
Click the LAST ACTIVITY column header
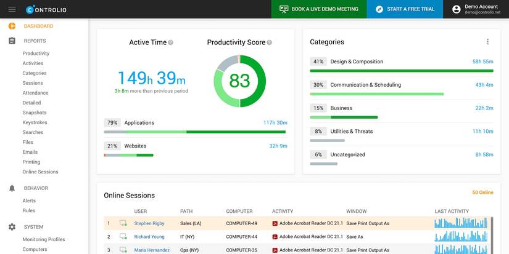[452, 212]
